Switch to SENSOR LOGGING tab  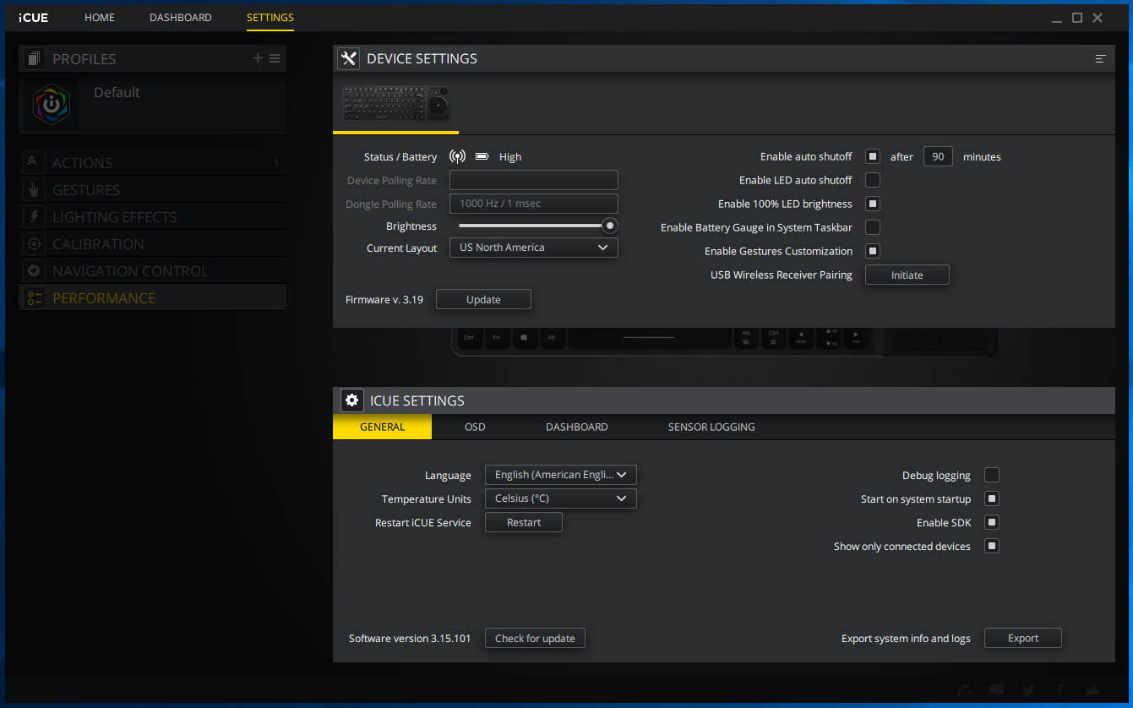pos(711,427)
